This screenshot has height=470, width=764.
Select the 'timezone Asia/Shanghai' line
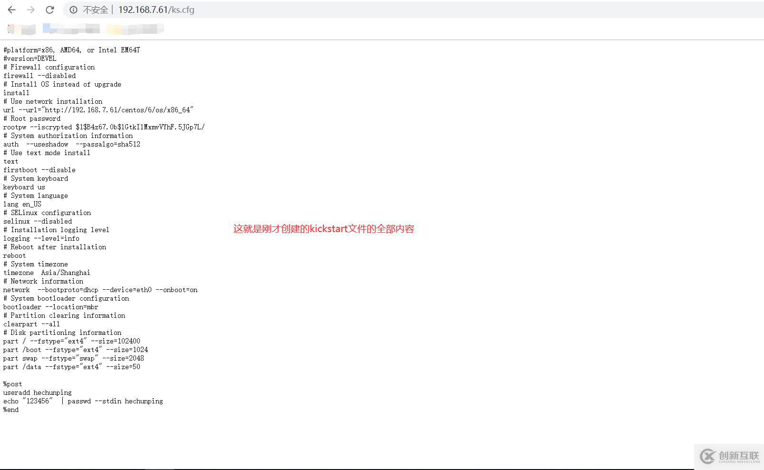click(x=47, y=273)
